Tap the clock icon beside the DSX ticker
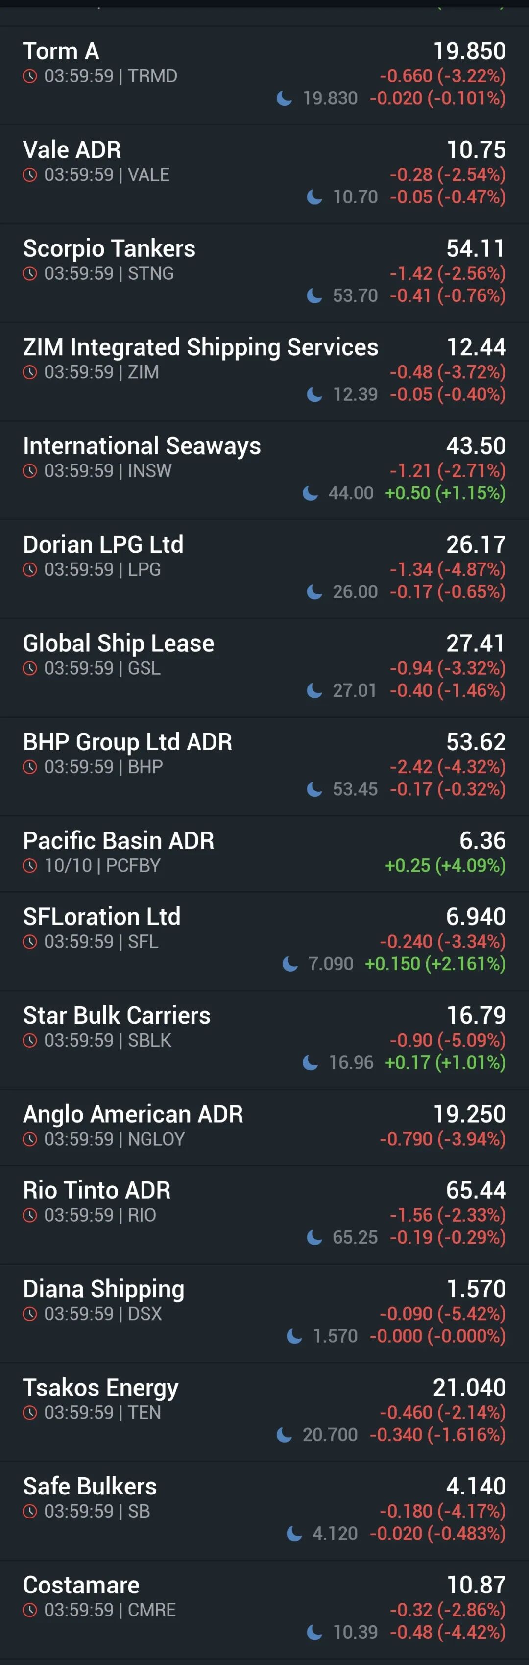The width and height of the screenshot is (529, 1665). tap(30, 1313)
